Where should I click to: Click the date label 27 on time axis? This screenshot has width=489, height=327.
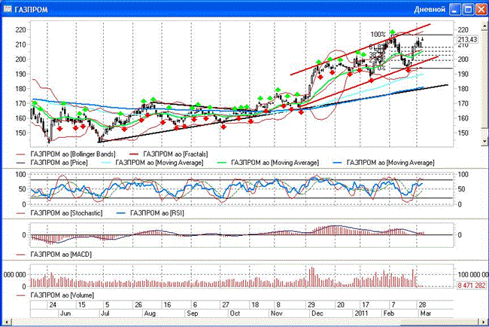tap(226, 304)
